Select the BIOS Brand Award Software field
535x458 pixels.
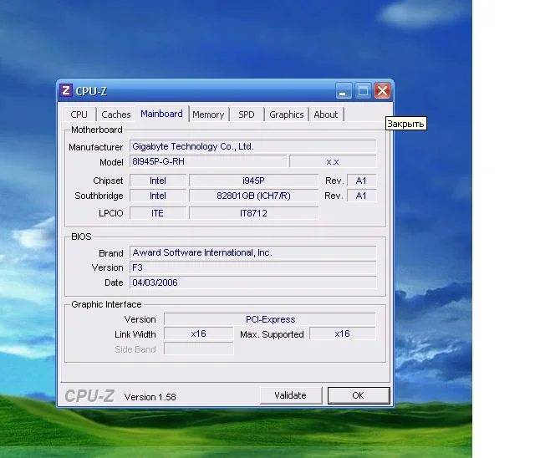[252, 252]
